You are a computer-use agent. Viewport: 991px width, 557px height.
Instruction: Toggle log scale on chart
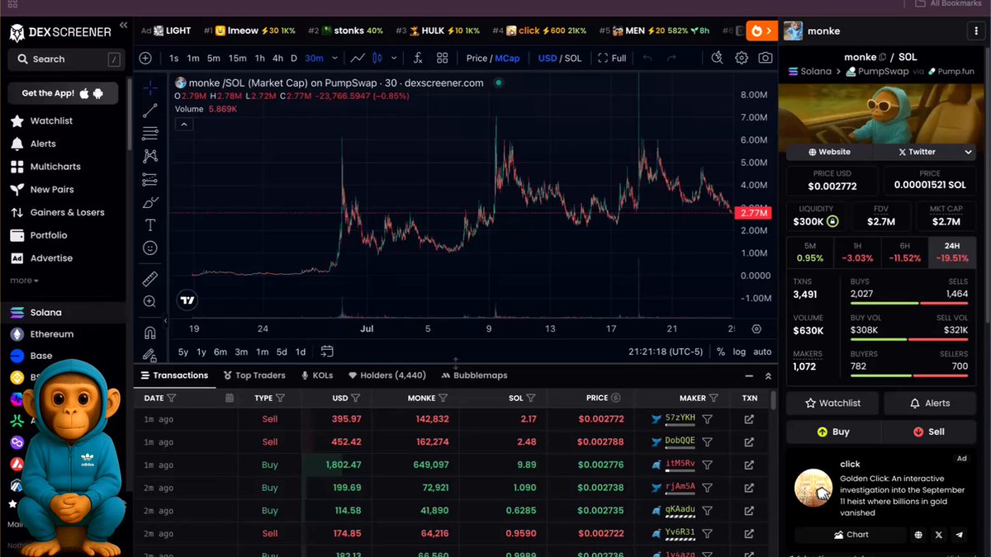click(x=739, y=352)
